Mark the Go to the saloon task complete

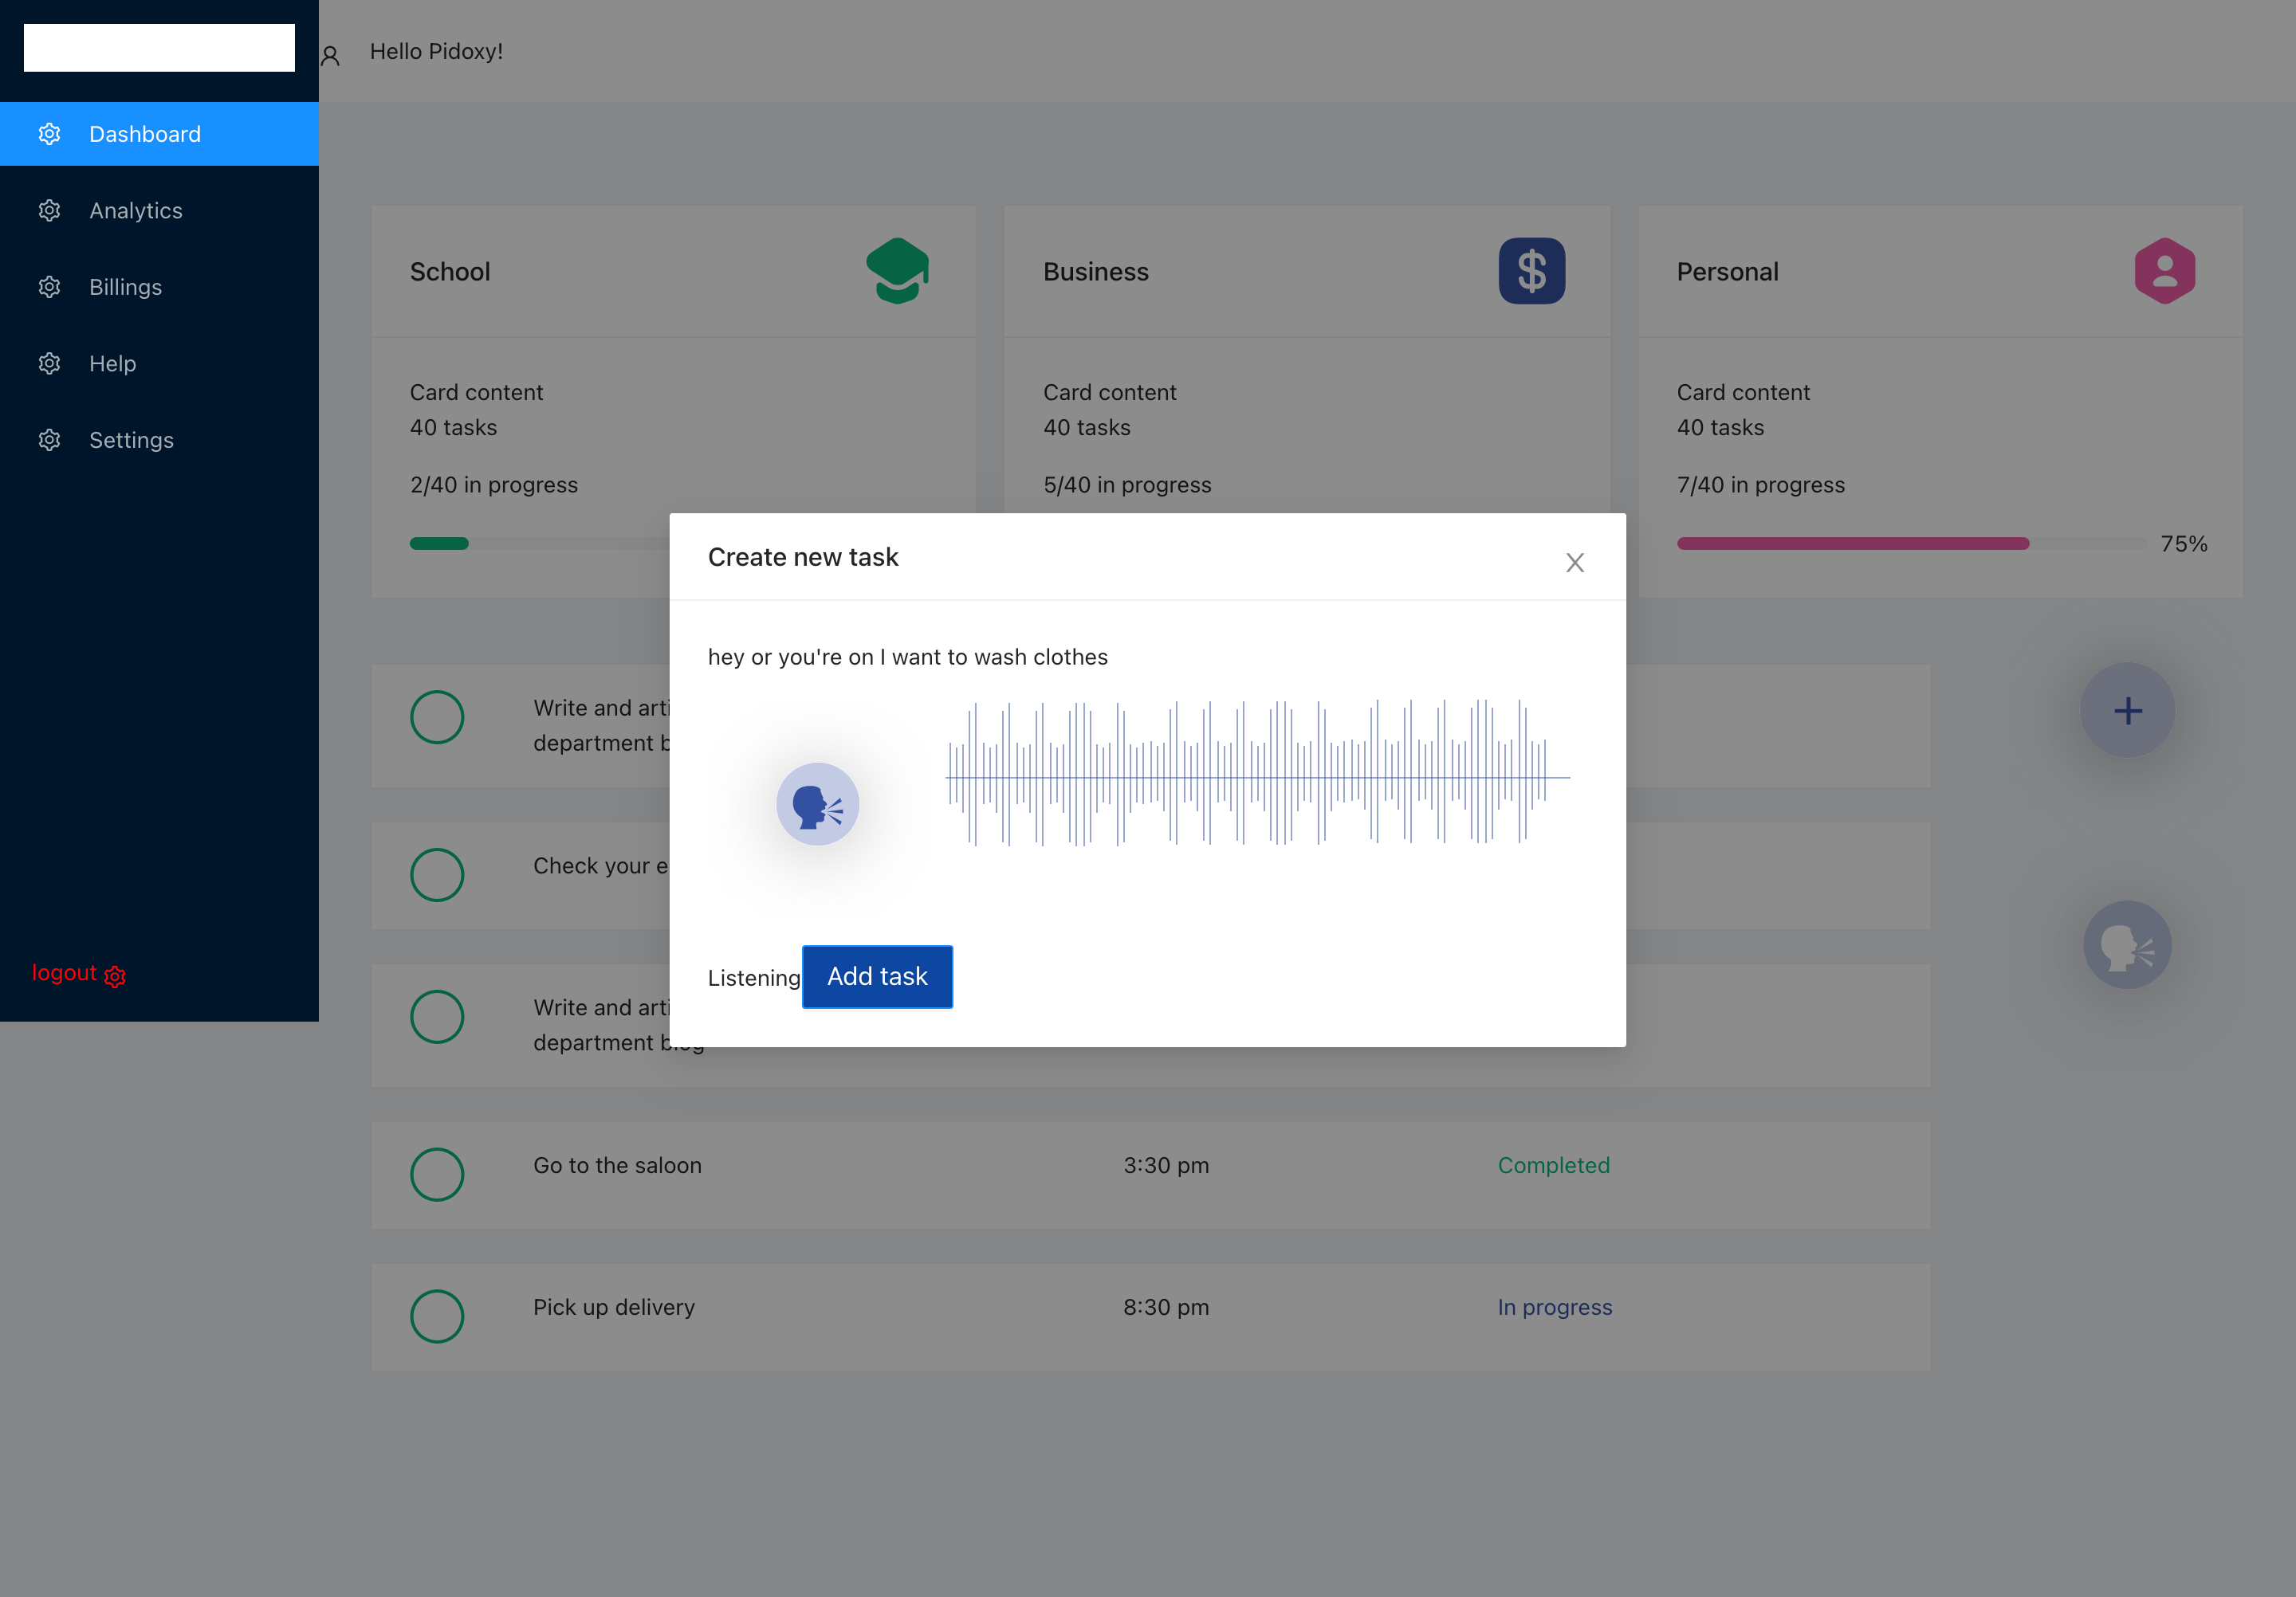pyautogui.click(x=437, y=1175)
